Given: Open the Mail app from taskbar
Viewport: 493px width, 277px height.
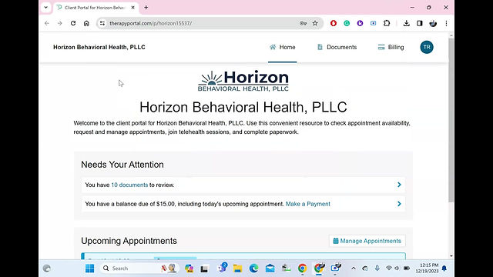Looking at the screenshot, I should pos(270,269).
